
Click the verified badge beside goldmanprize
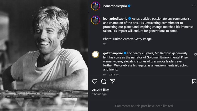point(125,53)
